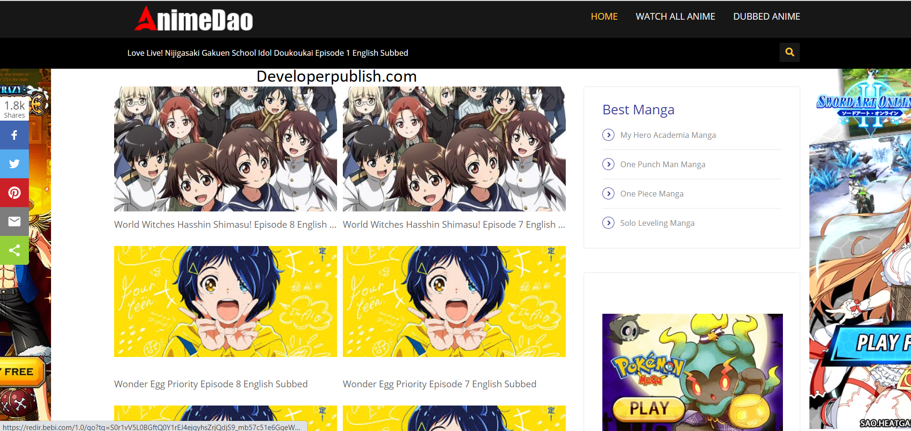Click PLAY on the Pokemon Mega ad
The image size is (911, 431).
tap(649, 409)
